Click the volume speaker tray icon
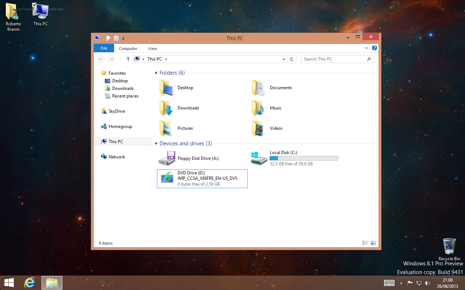The height and width of the screenshot is (290, 465). pyautogui.click(x=428, y=283)
